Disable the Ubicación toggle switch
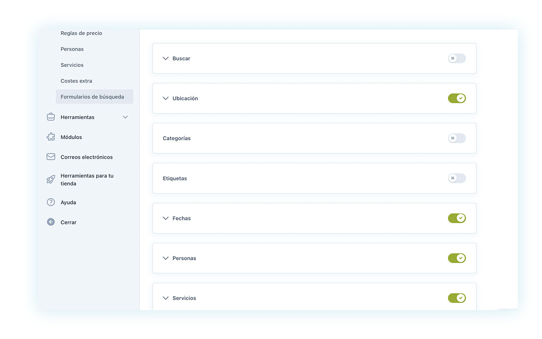 [457, 98]
